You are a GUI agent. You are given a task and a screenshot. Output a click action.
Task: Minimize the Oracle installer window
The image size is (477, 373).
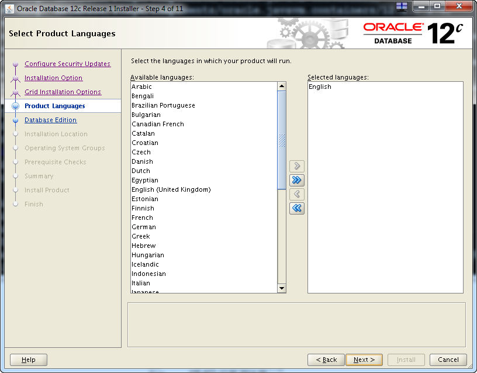(421, 6)
